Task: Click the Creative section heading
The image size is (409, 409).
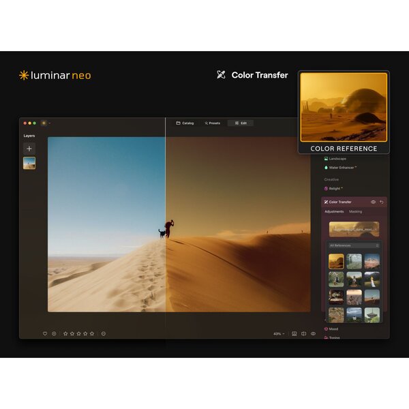Action: coord(331,179)
